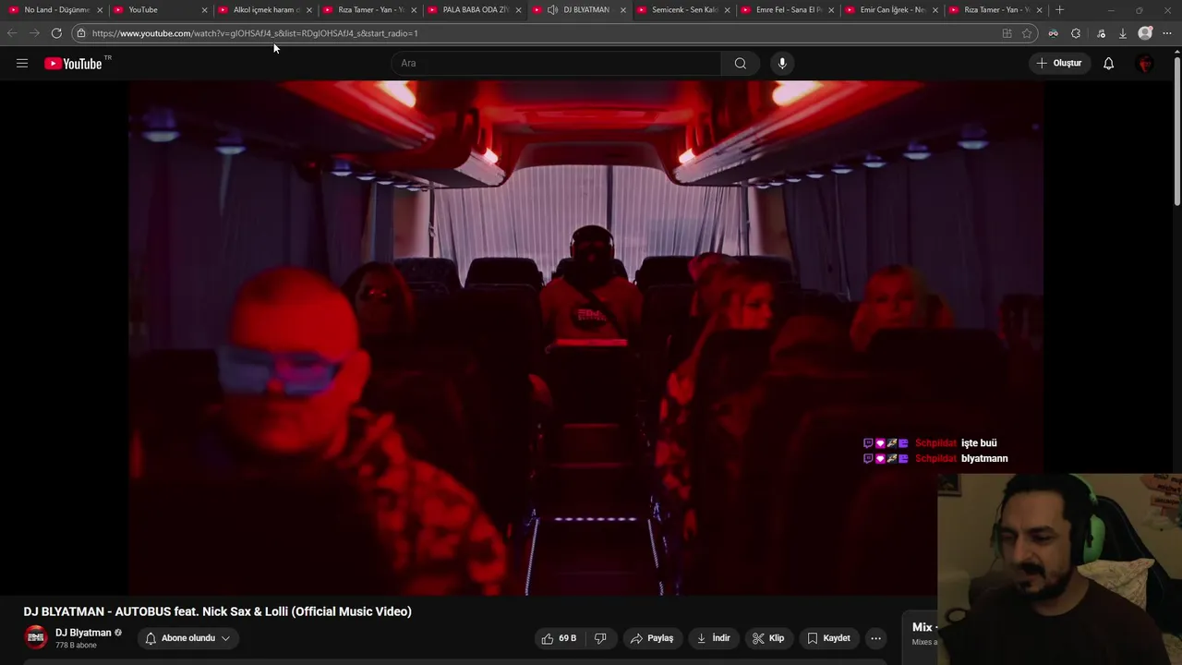Open the YouTube hamburger guide menu
This screenshot has width=1182, height=665.
pos(22,64)
